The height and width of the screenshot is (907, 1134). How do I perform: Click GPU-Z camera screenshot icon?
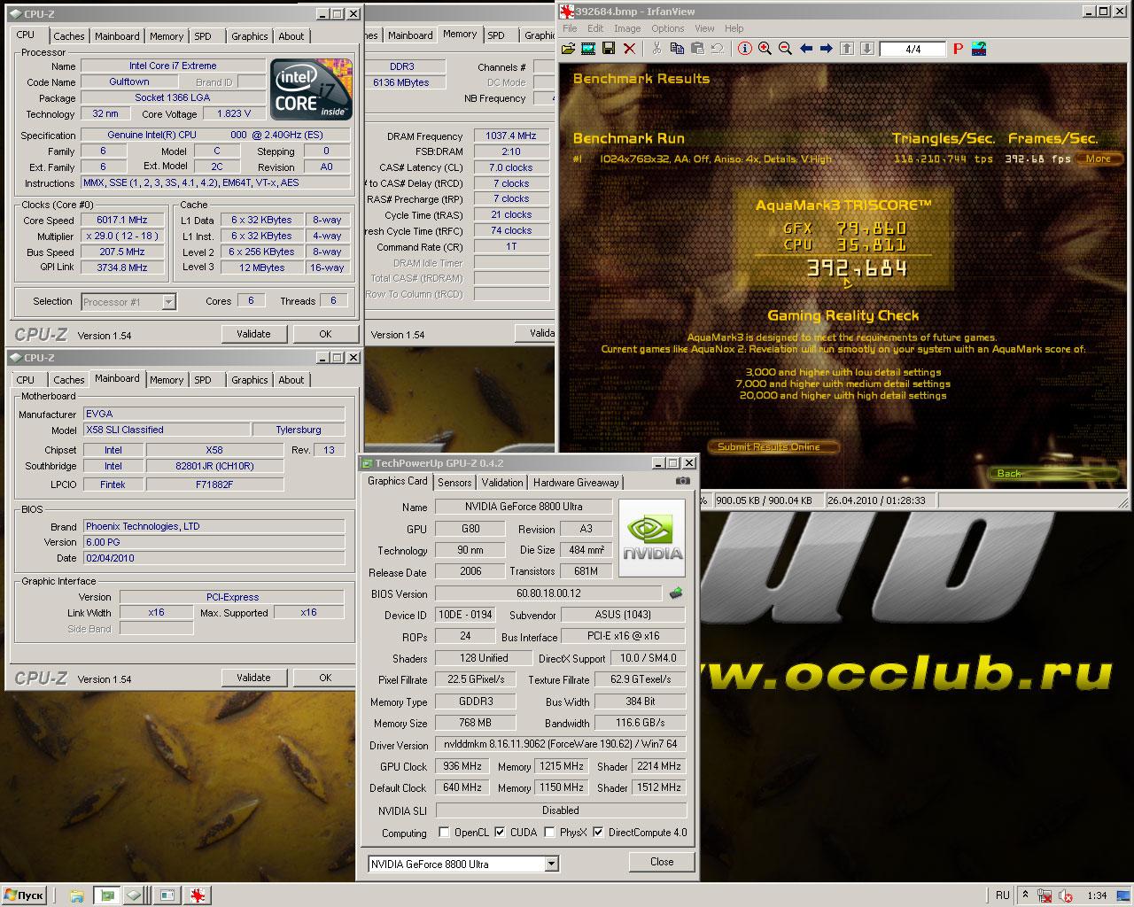tap(683, 481)
